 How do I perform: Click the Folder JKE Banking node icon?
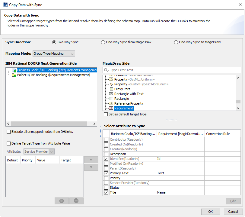coord(14,75)
